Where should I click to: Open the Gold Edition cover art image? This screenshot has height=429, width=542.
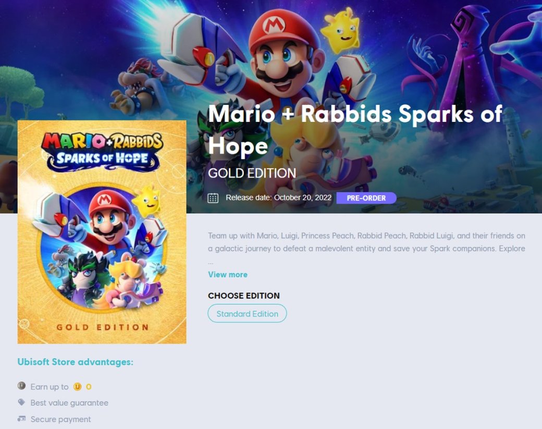[102, 232]
